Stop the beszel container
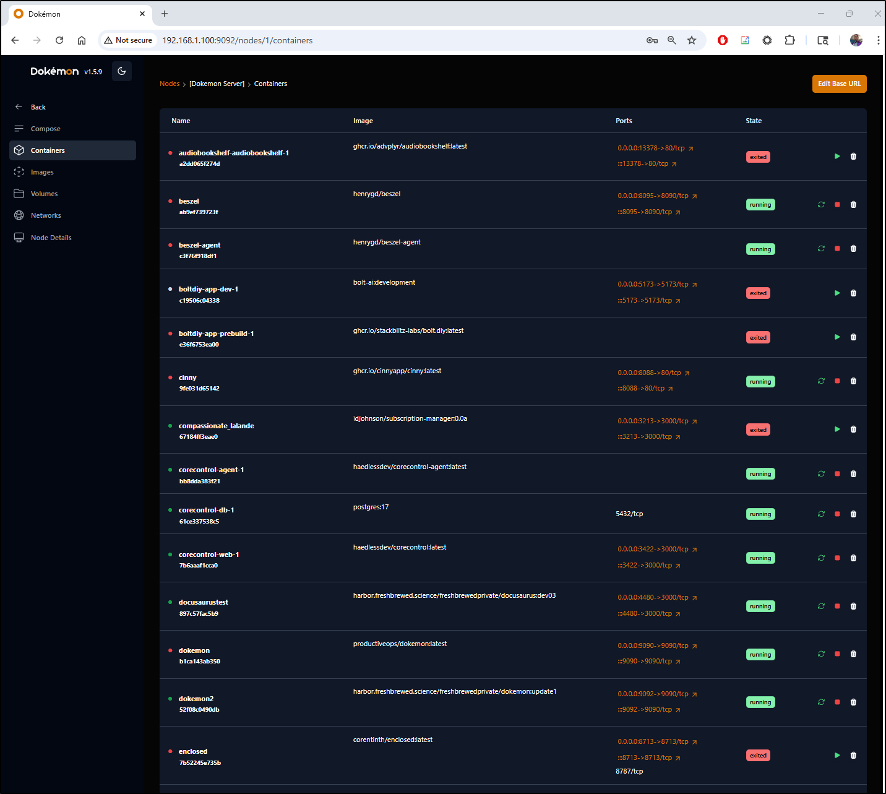 point(837,205)
